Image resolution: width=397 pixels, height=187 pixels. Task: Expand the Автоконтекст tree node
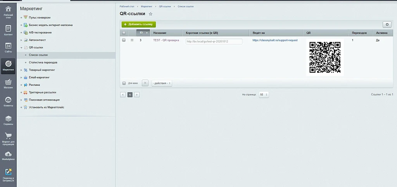point(22,40)
